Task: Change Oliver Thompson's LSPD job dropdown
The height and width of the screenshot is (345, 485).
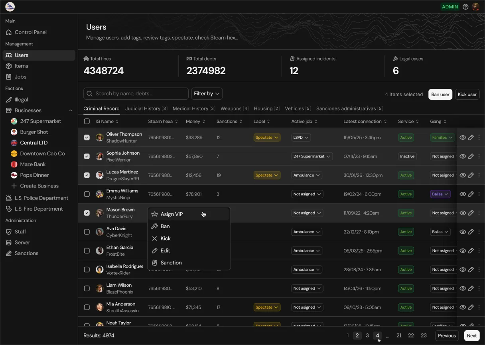Action: (x=301, y=138)
